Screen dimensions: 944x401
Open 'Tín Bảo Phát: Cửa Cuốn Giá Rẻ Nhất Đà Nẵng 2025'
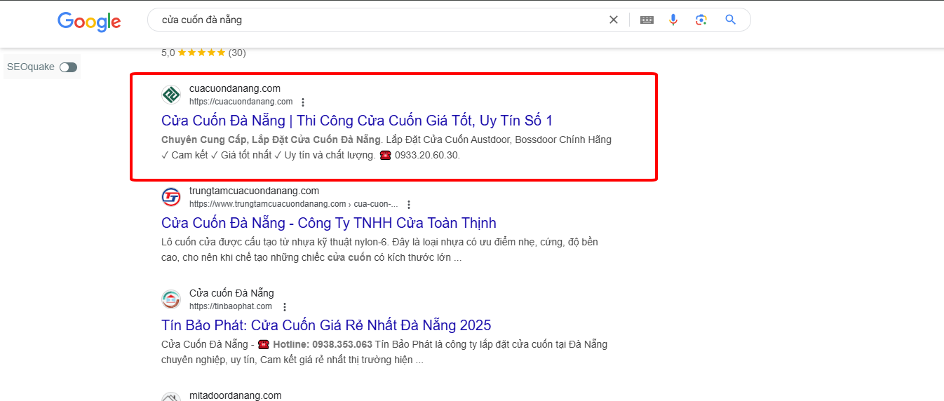point(326,325)
